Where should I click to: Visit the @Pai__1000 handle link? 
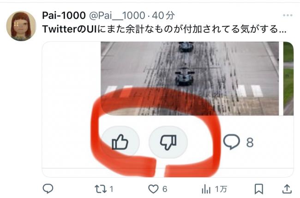(x=117, y=15)
